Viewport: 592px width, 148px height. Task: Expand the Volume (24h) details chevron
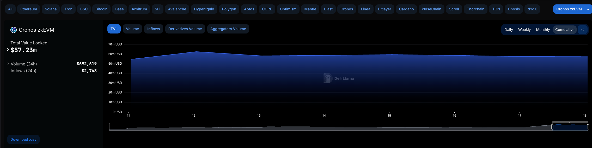[8, 64]
